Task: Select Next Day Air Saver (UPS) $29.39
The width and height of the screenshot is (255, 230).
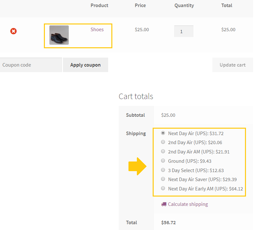Action: point(163,179)
